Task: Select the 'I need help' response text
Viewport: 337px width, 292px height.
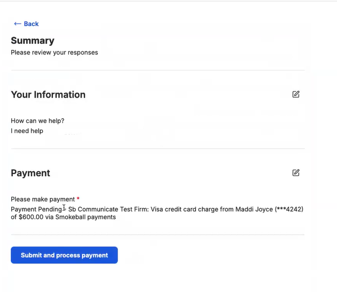Action: (27, 131)
